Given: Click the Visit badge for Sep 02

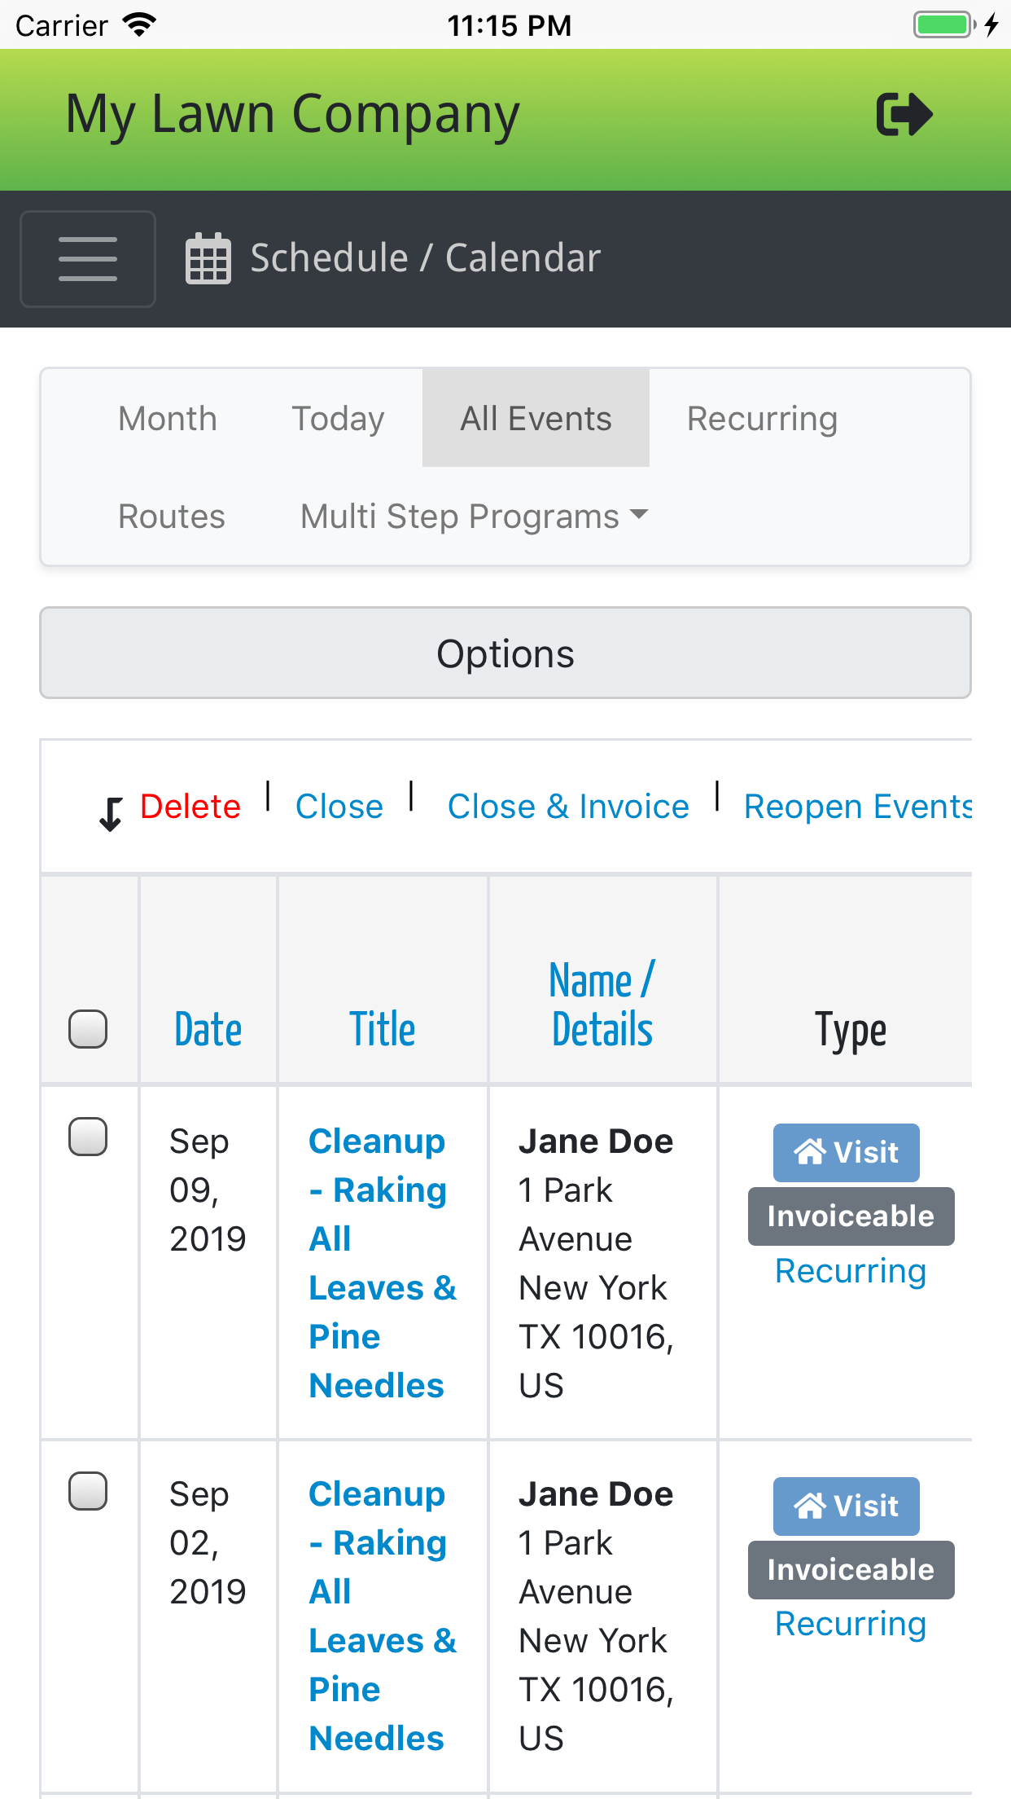Looking at the screenshot, I should [846, 1506].
